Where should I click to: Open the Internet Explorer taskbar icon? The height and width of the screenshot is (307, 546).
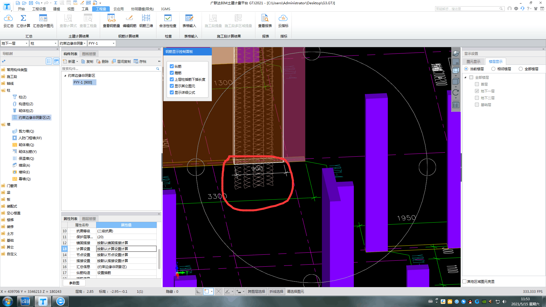tap(60, 301)
